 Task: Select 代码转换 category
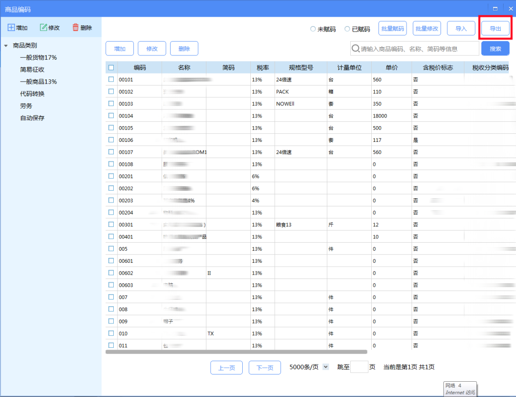pyautogui.click(x=32, y=94)
